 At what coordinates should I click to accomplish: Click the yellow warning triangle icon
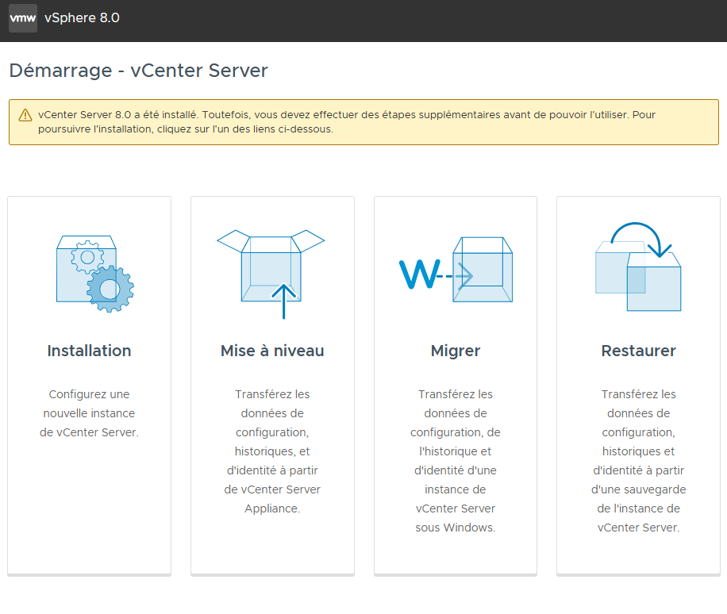[25, 115]
